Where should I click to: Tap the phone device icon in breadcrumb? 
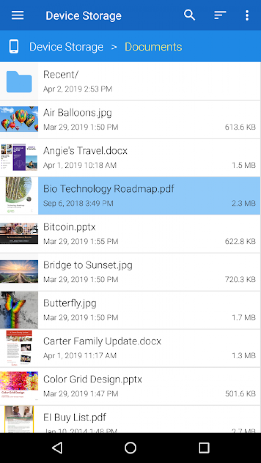coord(14,47)
